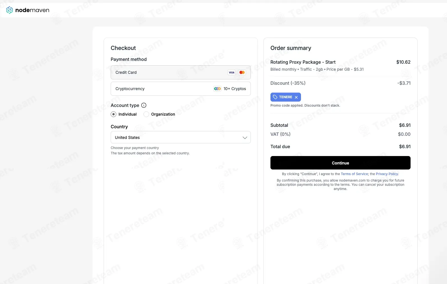Select the Organization account type

tap(146, 114)
